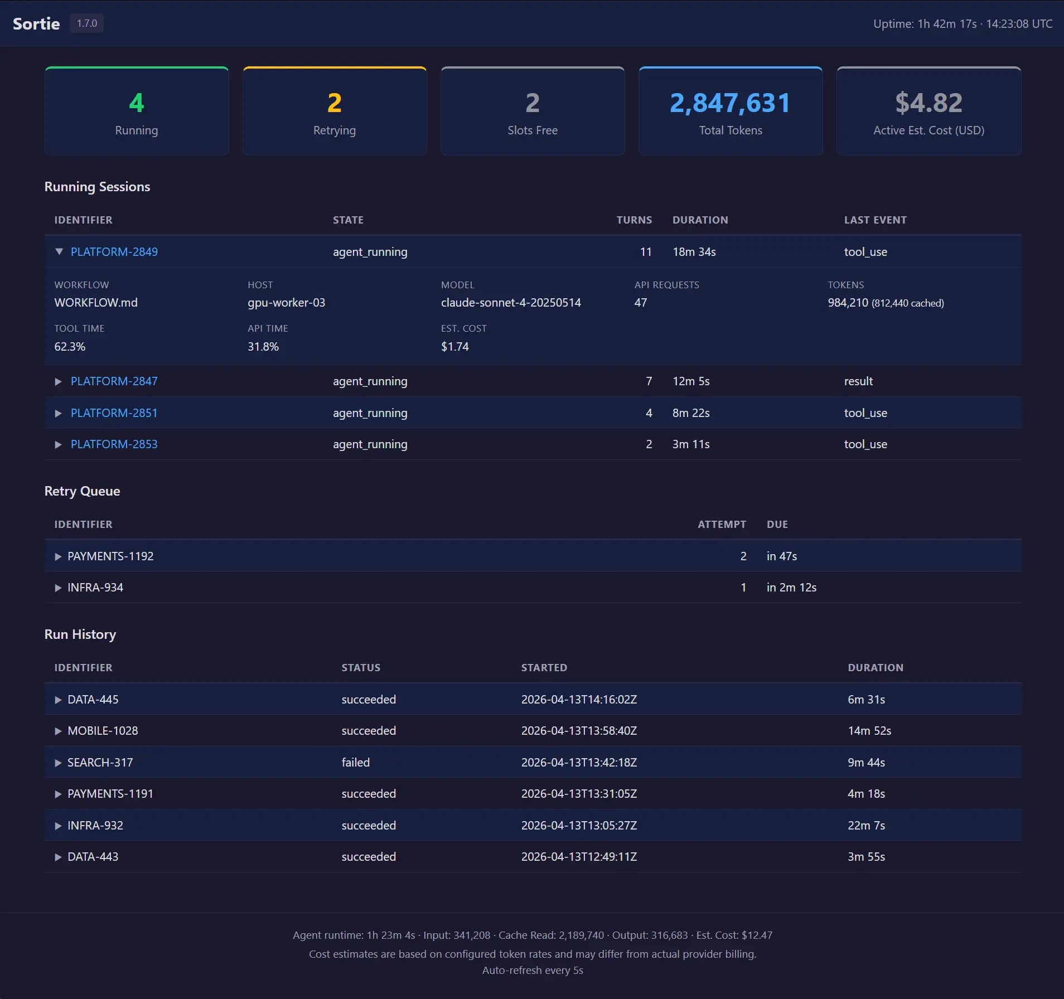Image resolution: width=1064 pixels, height=999 pixels.
Task: Click the 'gpu-worker-03' host value
Action: pos(287,303)
